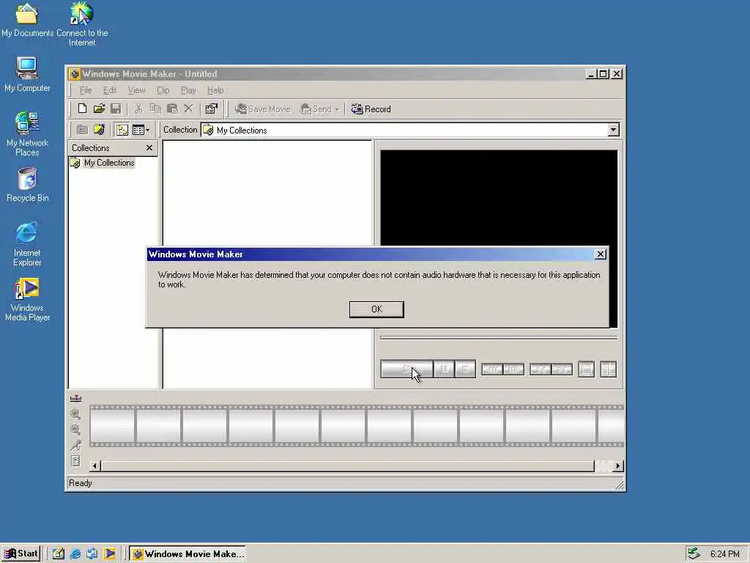Click the monitor Play button
The height and width of the screenshot is (563, 750).
click(406, 369)
